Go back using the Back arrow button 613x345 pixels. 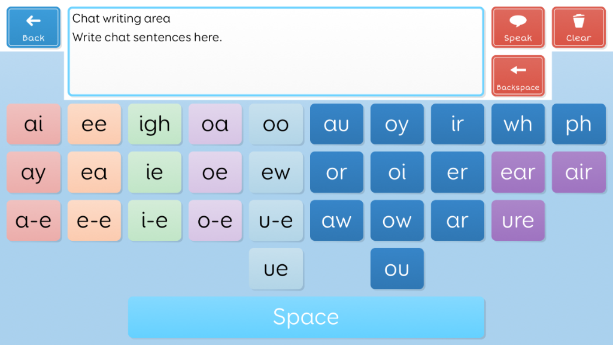pos(34,27)
